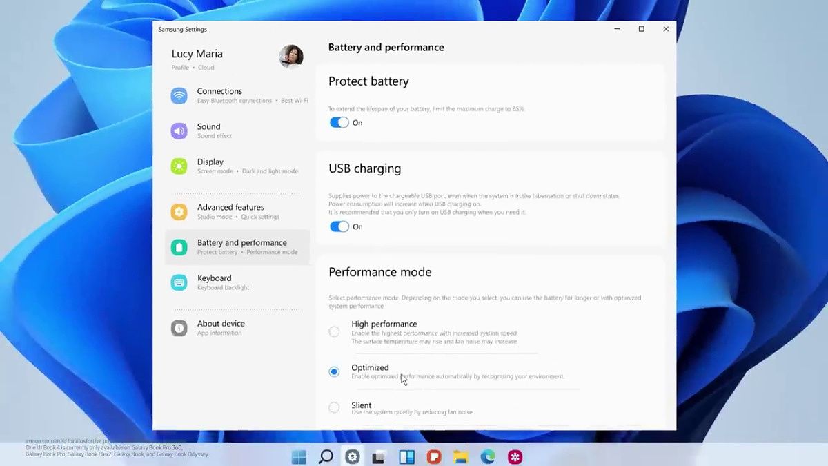Open the Advanced features icon
The width and height of the screenshot is (828, 466).
pyautogui.click(x=179, y=211)
